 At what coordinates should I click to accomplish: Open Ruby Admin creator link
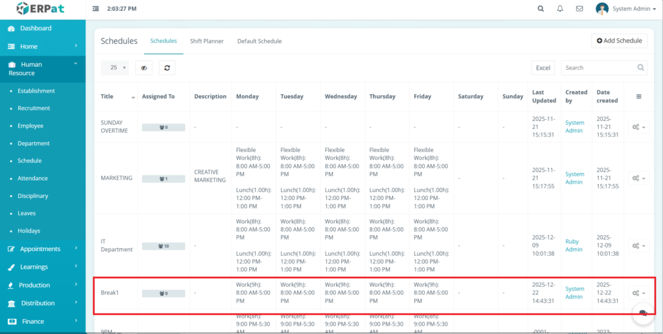click(x=574, y=245)
